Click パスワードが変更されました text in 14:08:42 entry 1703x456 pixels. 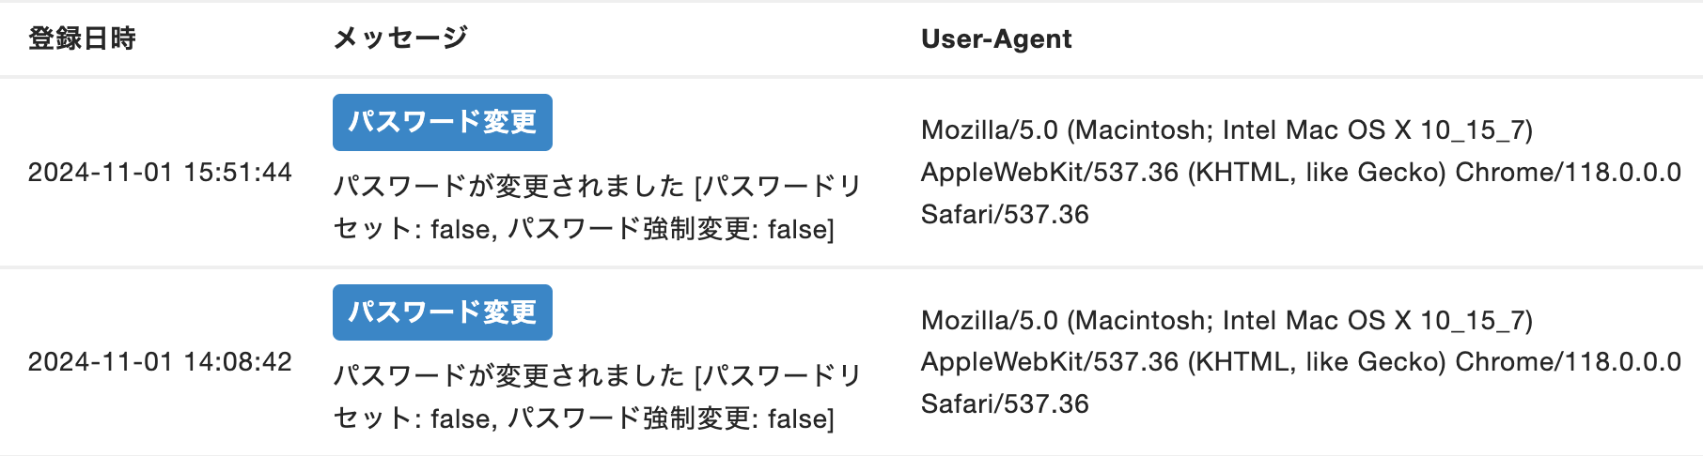pos(509,376)
